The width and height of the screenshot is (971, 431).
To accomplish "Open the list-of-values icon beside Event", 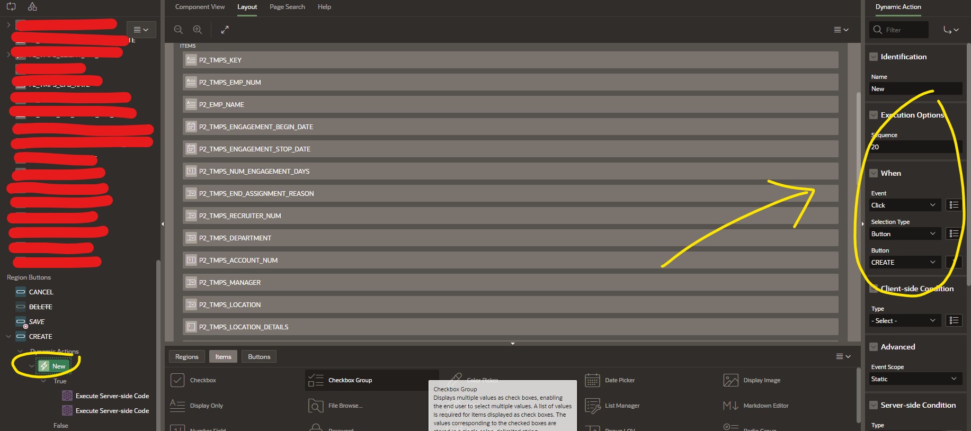I will [954, 205].
